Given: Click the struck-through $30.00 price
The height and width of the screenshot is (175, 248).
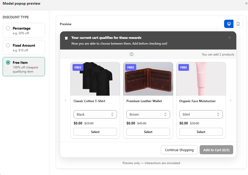Looking at the screenshot, I should coord(194,123).
